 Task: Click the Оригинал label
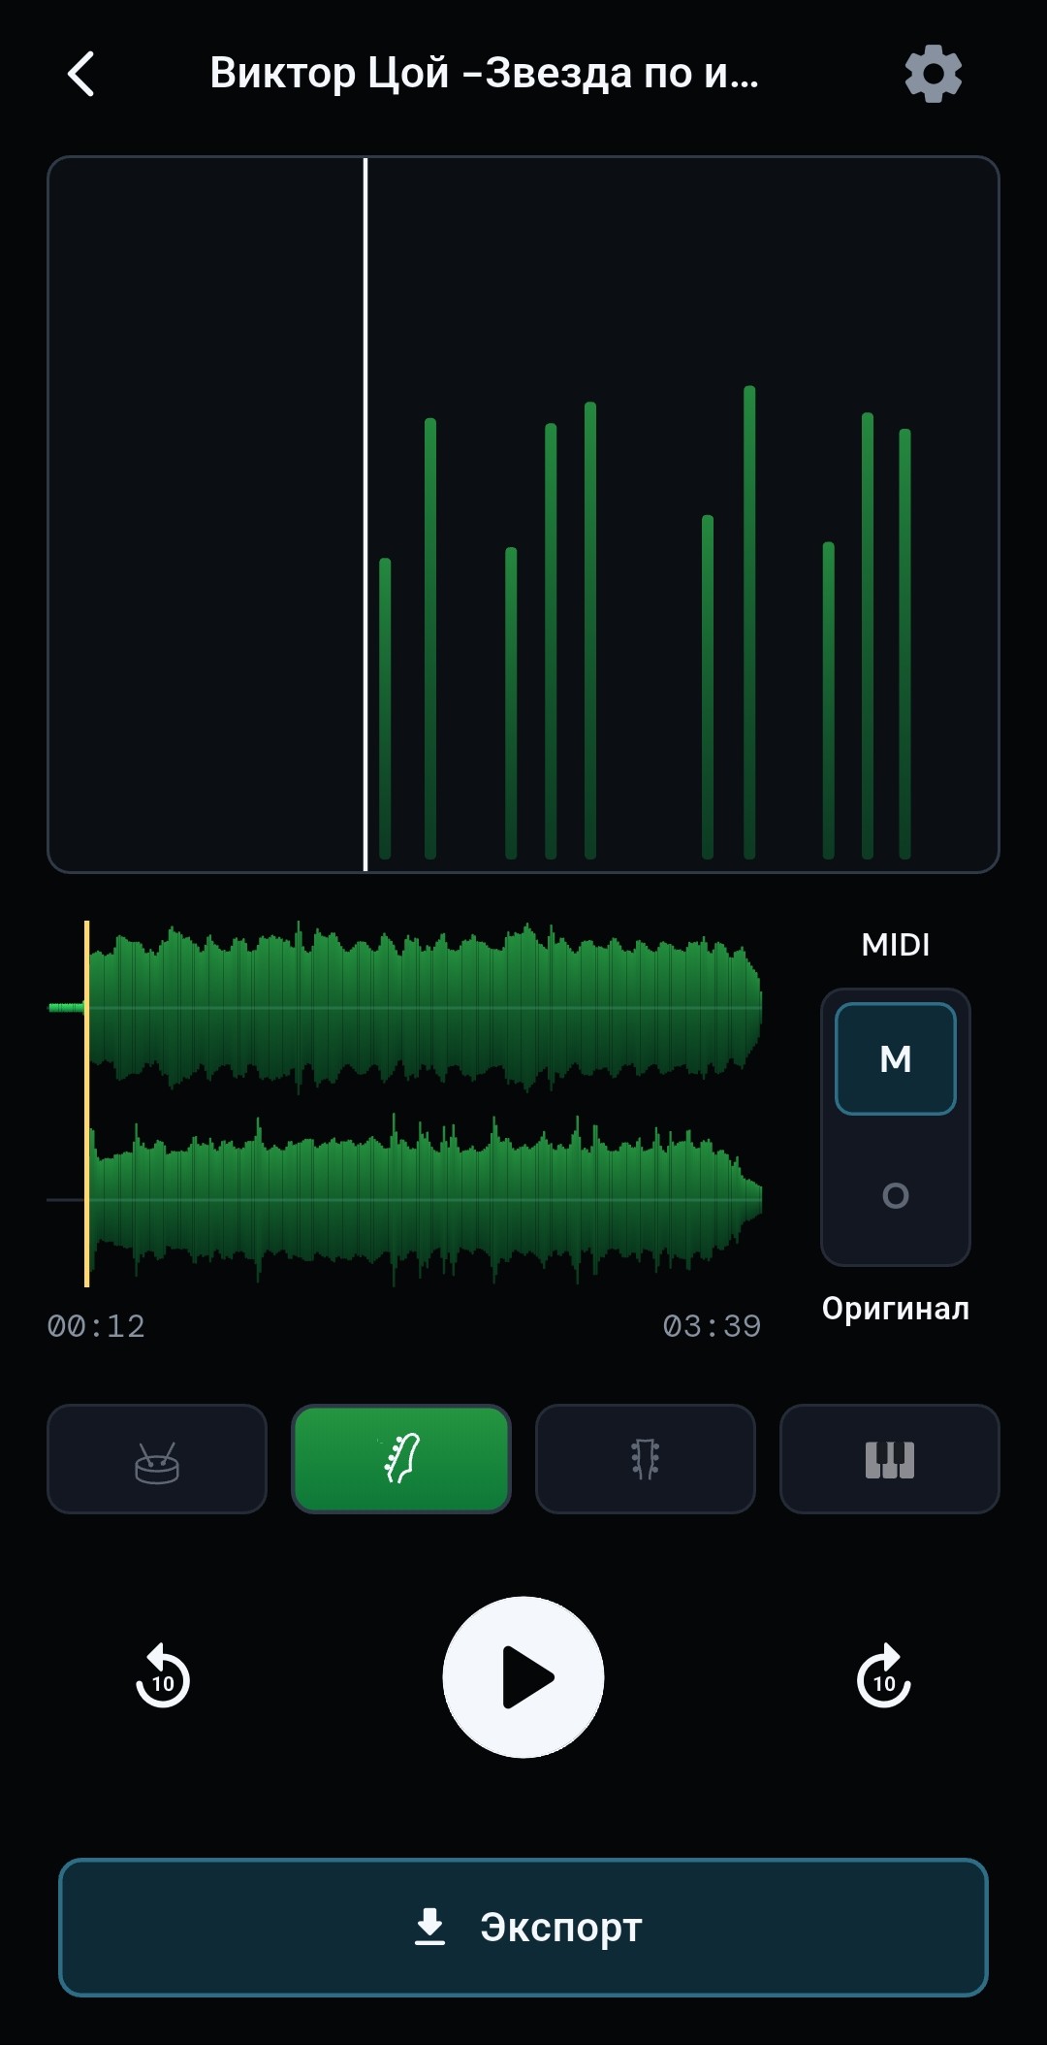[x=896, y=1309]
